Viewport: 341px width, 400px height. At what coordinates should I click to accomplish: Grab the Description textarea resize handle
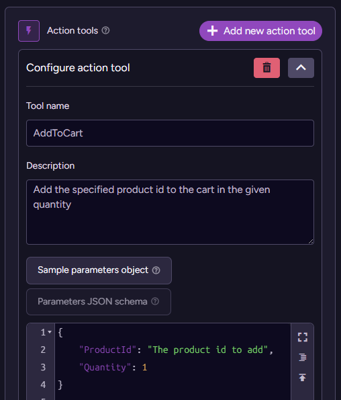click(x=311, y=241)
